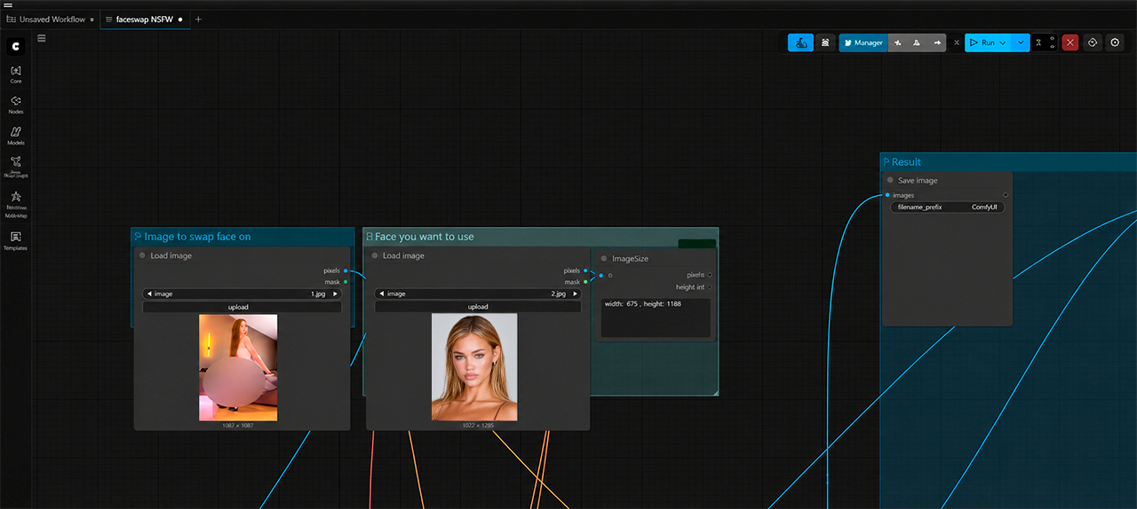The height and width of the screenshot is (509, 1137).
Task: Click the dark icon just left of Manager
Action: click(825, 43)
